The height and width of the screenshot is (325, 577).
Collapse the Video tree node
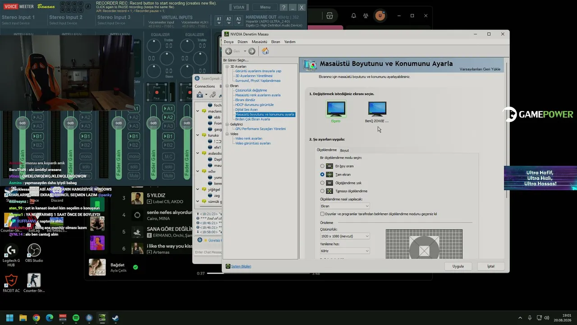228,134
